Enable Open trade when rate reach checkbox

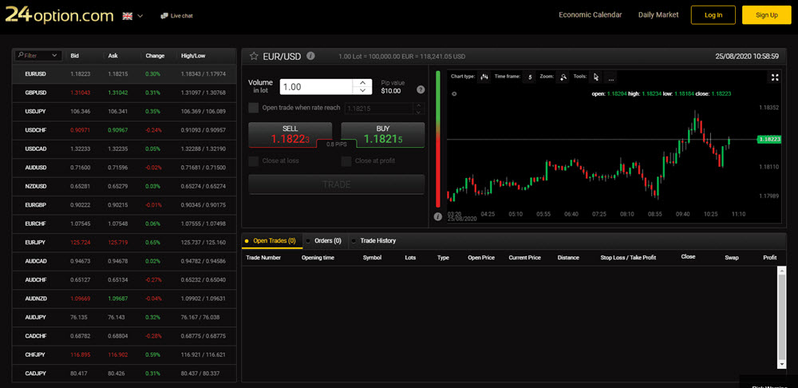click(253, 108)
